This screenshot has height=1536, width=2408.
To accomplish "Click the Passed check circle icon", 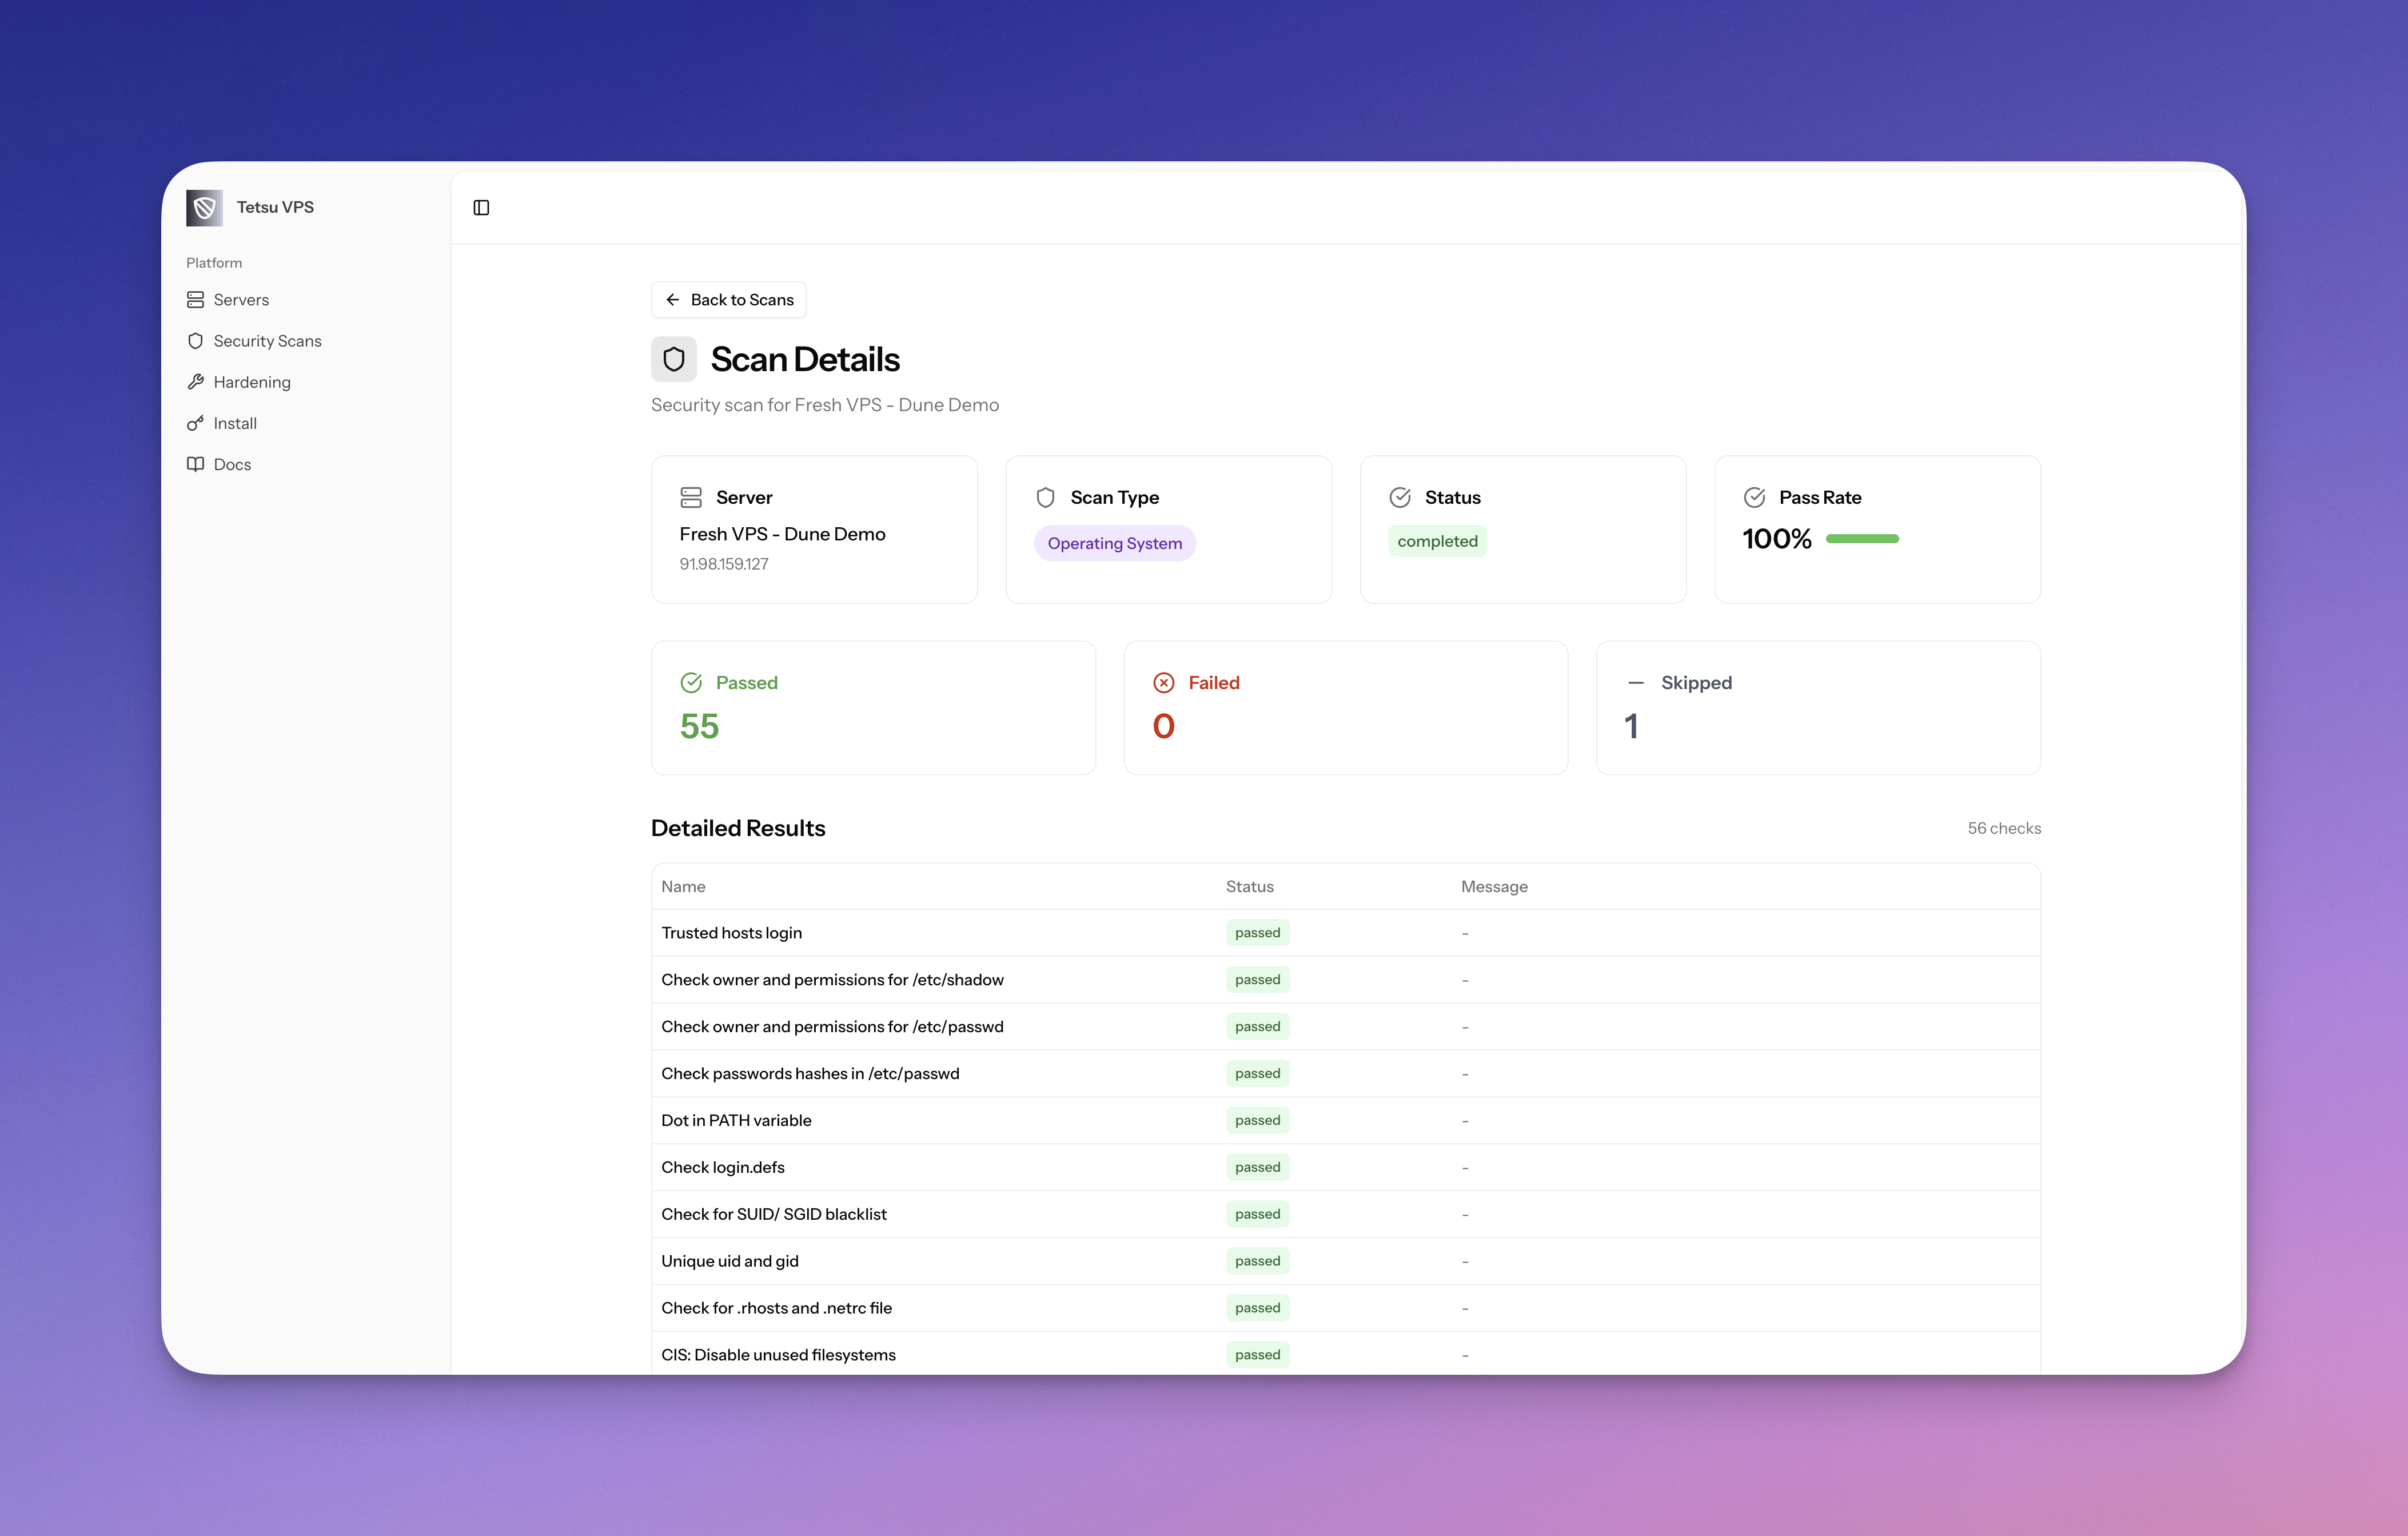I will point(690,683).
